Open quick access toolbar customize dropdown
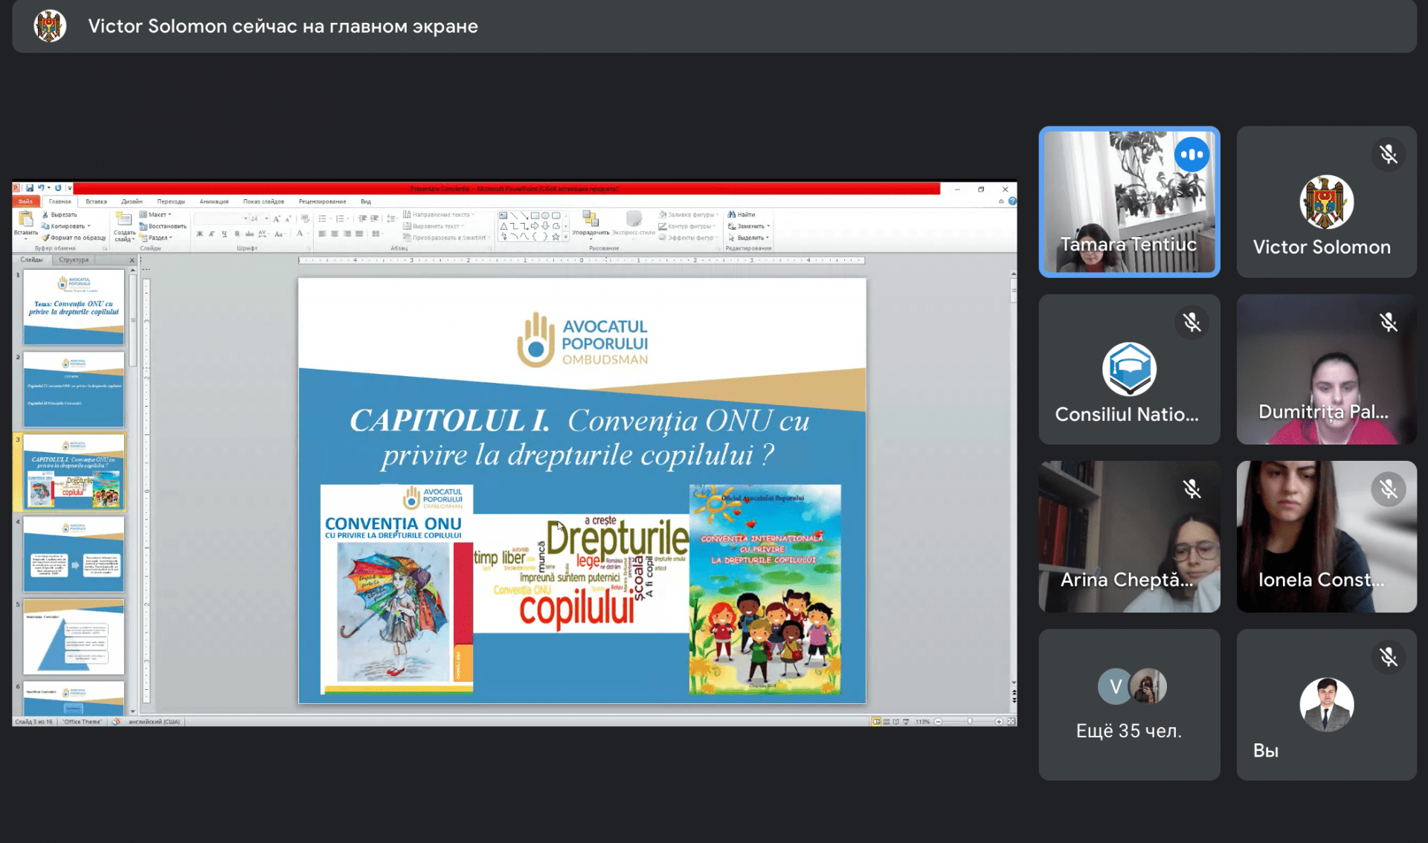 [x=69, y=188]
